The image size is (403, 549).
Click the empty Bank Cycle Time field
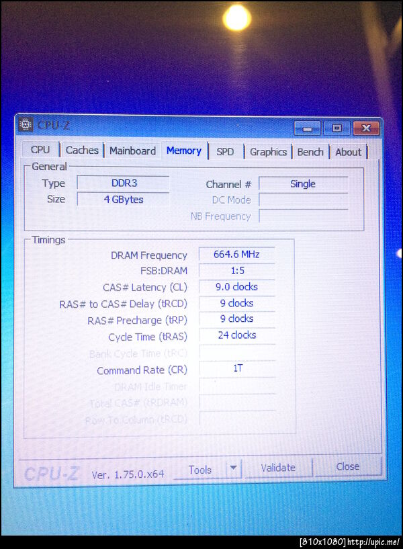[237, 351]
